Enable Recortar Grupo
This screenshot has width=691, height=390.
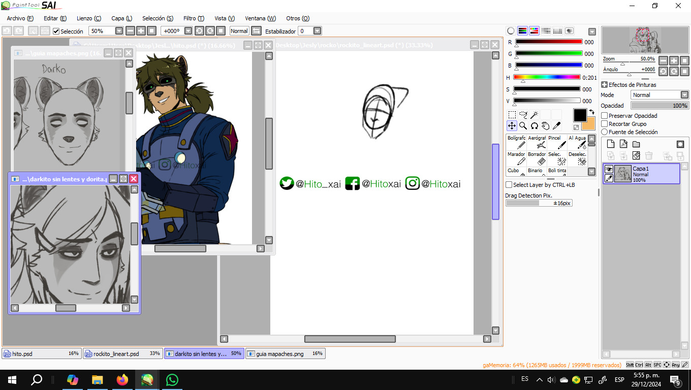pyautogui.click(x=605, y=124)
